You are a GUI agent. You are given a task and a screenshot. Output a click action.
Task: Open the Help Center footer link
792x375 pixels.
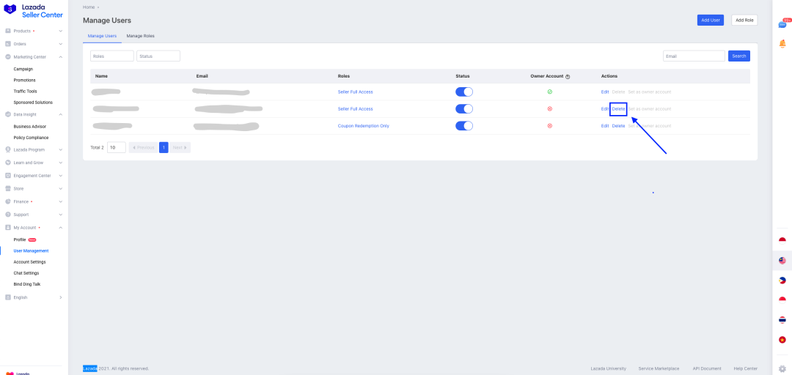(745, 368)
